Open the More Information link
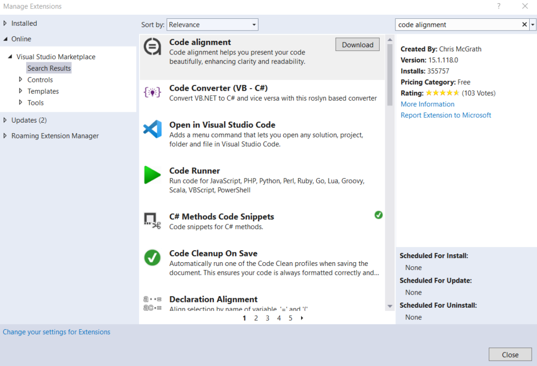 tap(427, 104)
